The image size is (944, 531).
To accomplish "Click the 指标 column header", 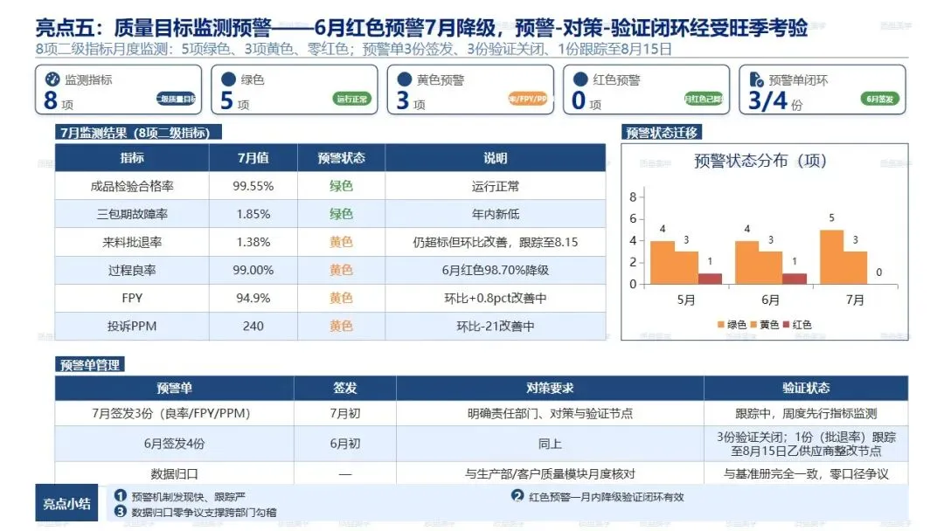I will pos(132,157).
